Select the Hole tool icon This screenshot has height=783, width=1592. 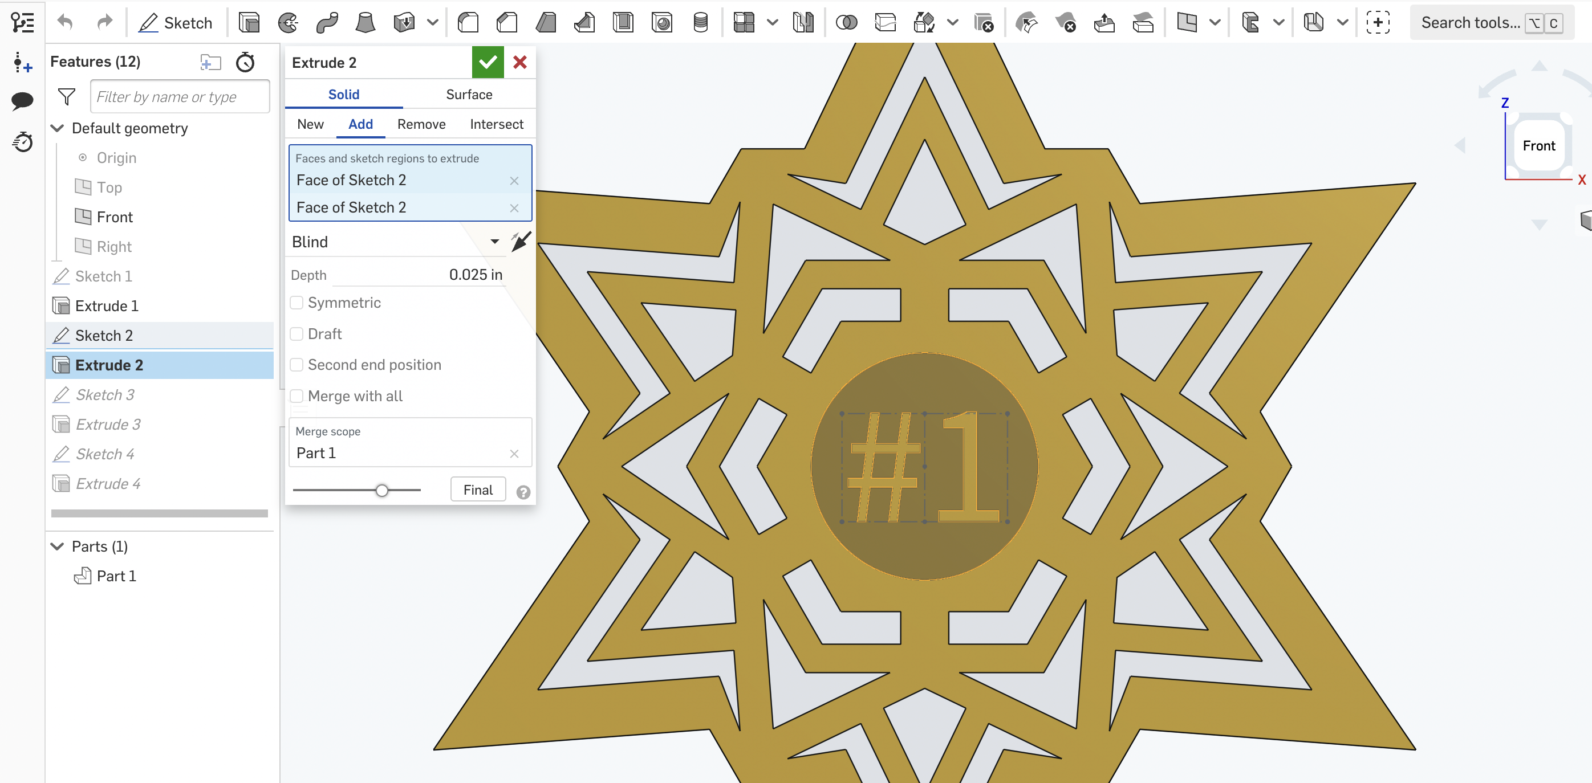coord(662,23)
